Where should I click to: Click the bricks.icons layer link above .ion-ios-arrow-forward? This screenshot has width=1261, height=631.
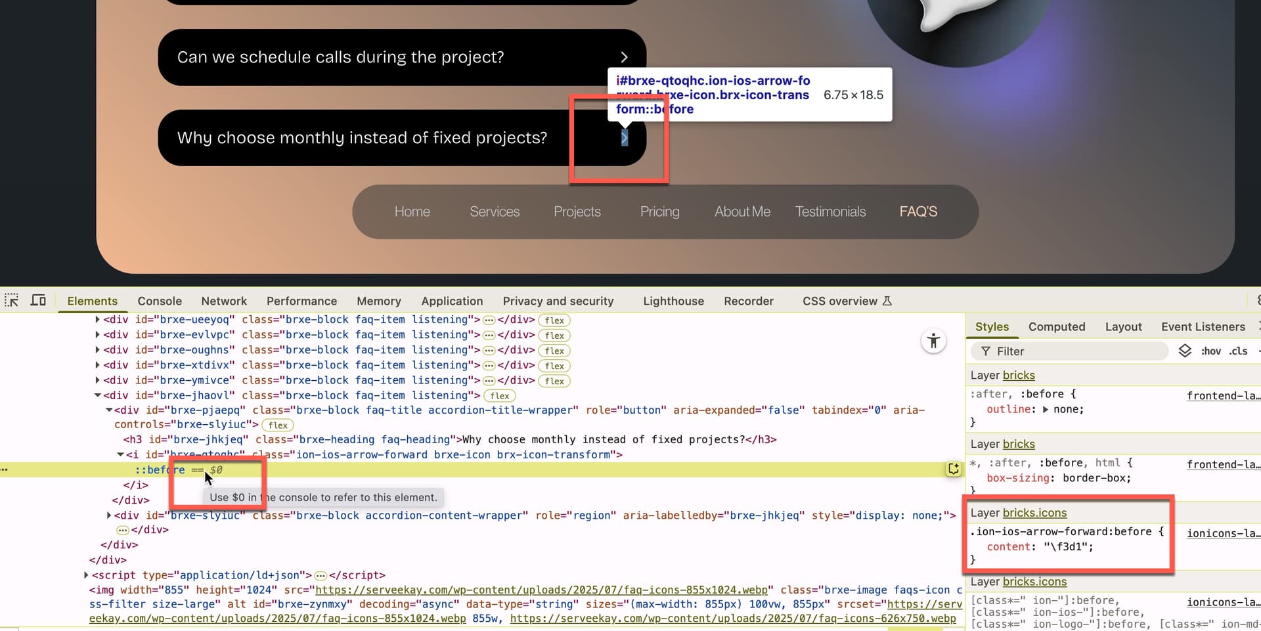(1034, 513)
